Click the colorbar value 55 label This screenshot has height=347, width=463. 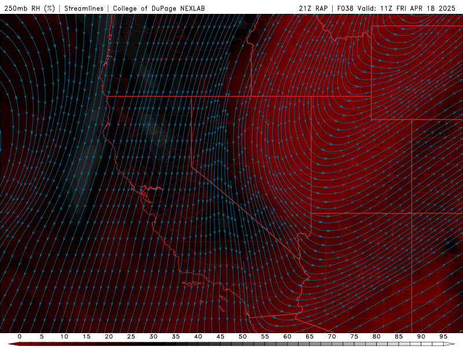[265, 337]
